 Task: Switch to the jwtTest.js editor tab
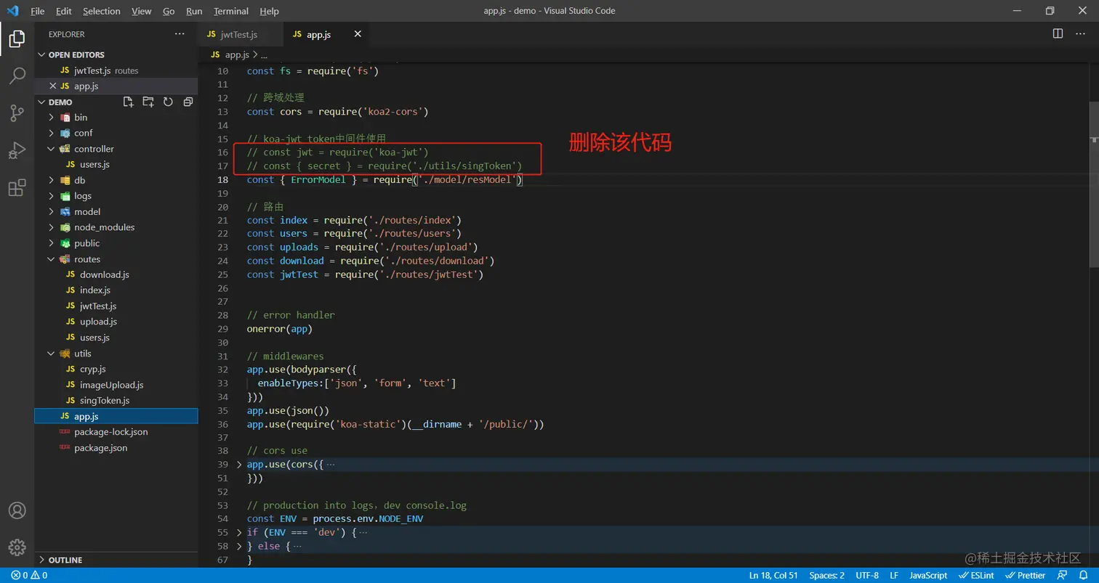(239, 34)
